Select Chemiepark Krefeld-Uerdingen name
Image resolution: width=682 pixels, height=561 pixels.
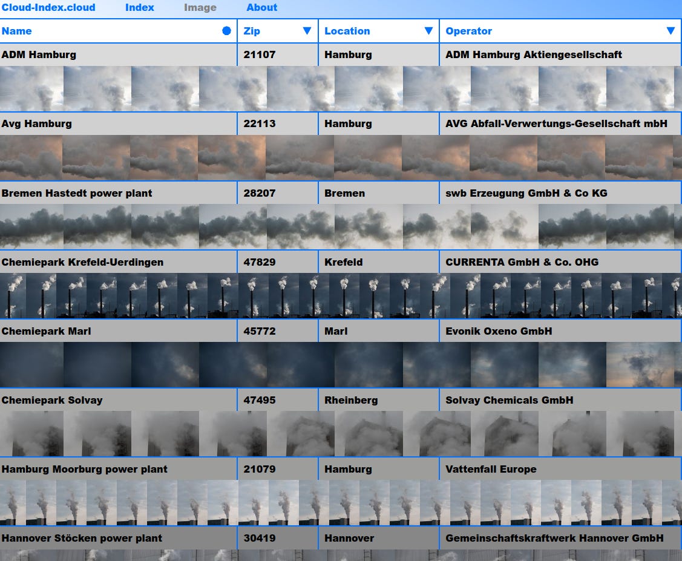coord(83,262)
